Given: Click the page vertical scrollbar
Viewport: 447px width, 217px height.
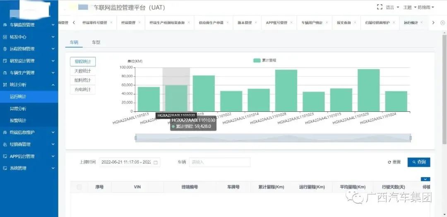Looking at the screenshot, I should 445,89.
